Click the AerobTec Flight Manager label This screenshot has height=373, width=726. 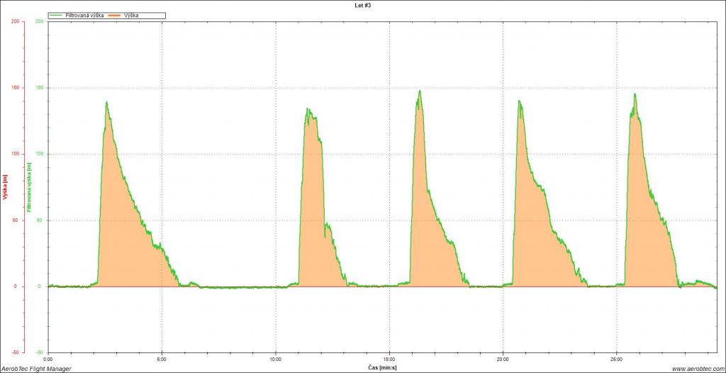click(x=36, y=368)
